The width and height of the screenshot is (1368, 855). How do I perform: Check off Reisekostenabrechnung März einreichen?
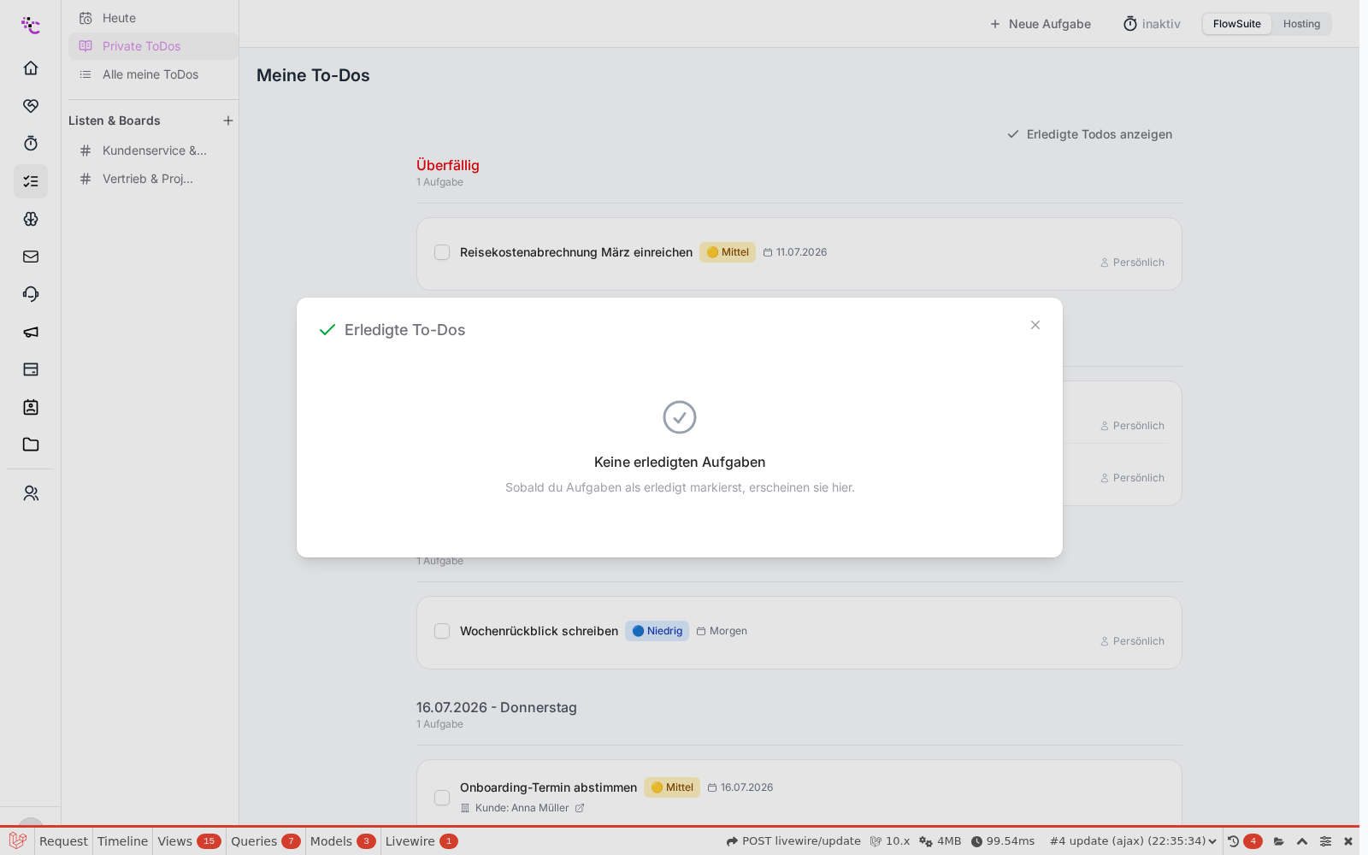point(442,252)
